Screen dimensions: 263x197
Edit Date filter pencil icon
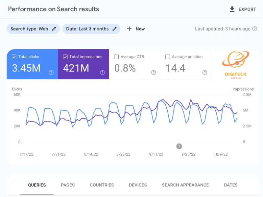tap(114, 29)
